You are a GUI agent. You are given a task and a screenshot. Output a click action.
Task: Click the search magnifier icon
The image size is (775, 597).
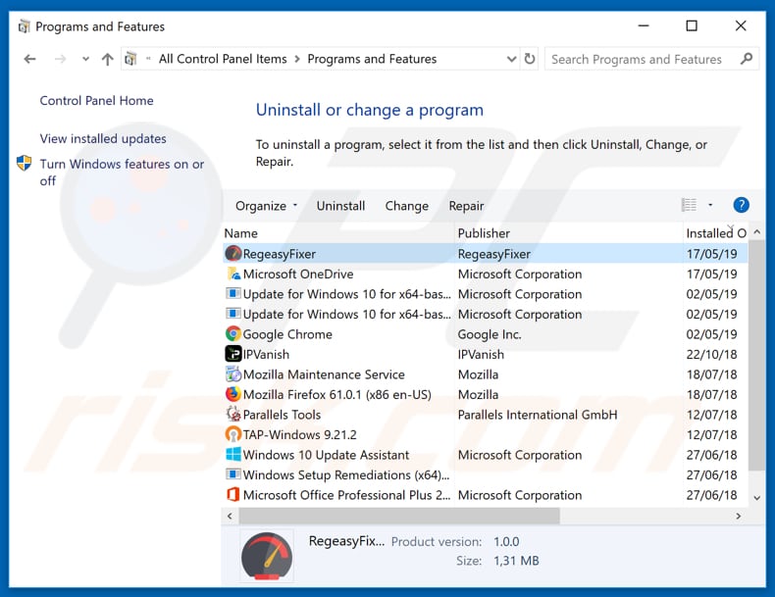746,59
